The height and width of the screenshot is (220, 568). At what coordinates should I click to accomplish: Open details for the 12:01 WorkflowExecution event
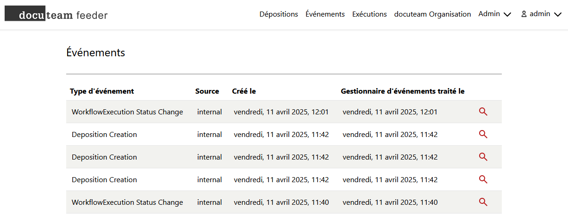tap(483, 112)
